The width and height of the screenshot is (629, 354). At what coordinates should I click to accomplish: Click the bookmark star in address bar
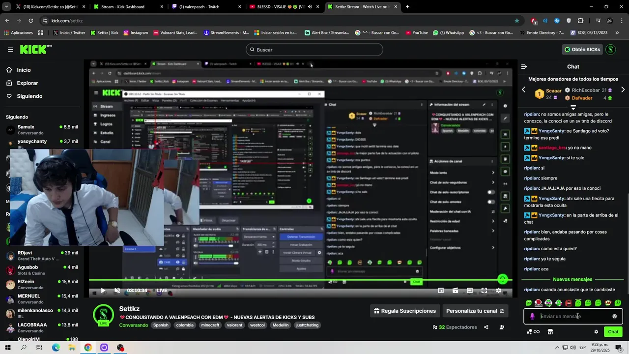[517, 21]
